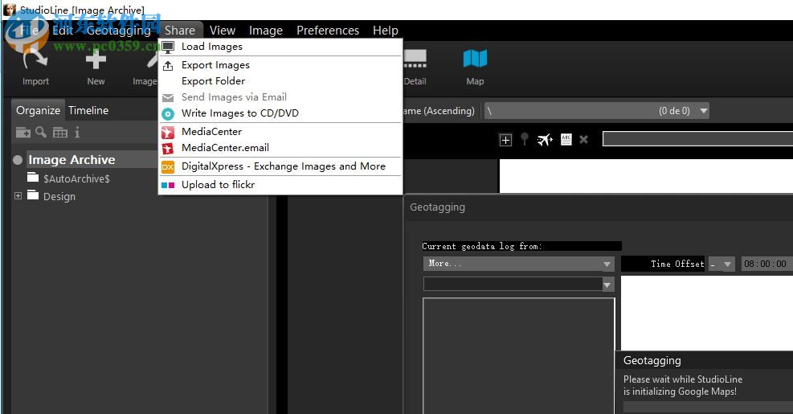Click the flickr dots icon in Share menu
Viewport: 793px width, 414px height.
coord(168,185)
